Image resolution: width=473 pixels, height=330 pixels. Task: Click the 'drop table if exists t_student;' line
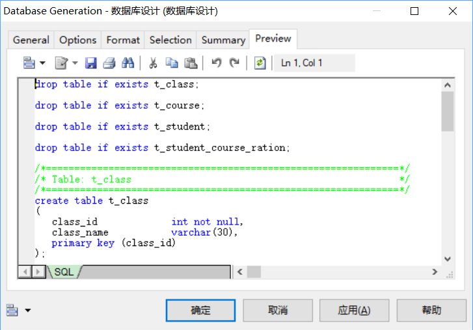122,126
